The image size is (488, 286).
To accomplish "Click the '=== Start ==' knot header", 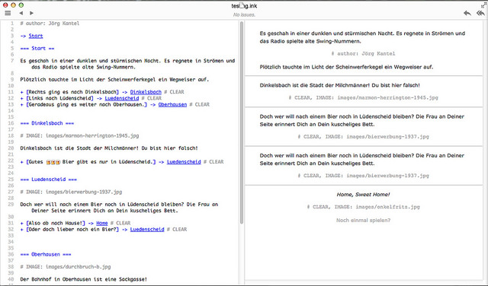I will coord(37,49).
